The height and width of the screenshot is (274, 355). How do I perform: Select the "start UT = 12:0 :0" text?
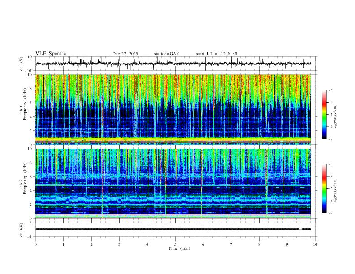[x=216, y=54]
